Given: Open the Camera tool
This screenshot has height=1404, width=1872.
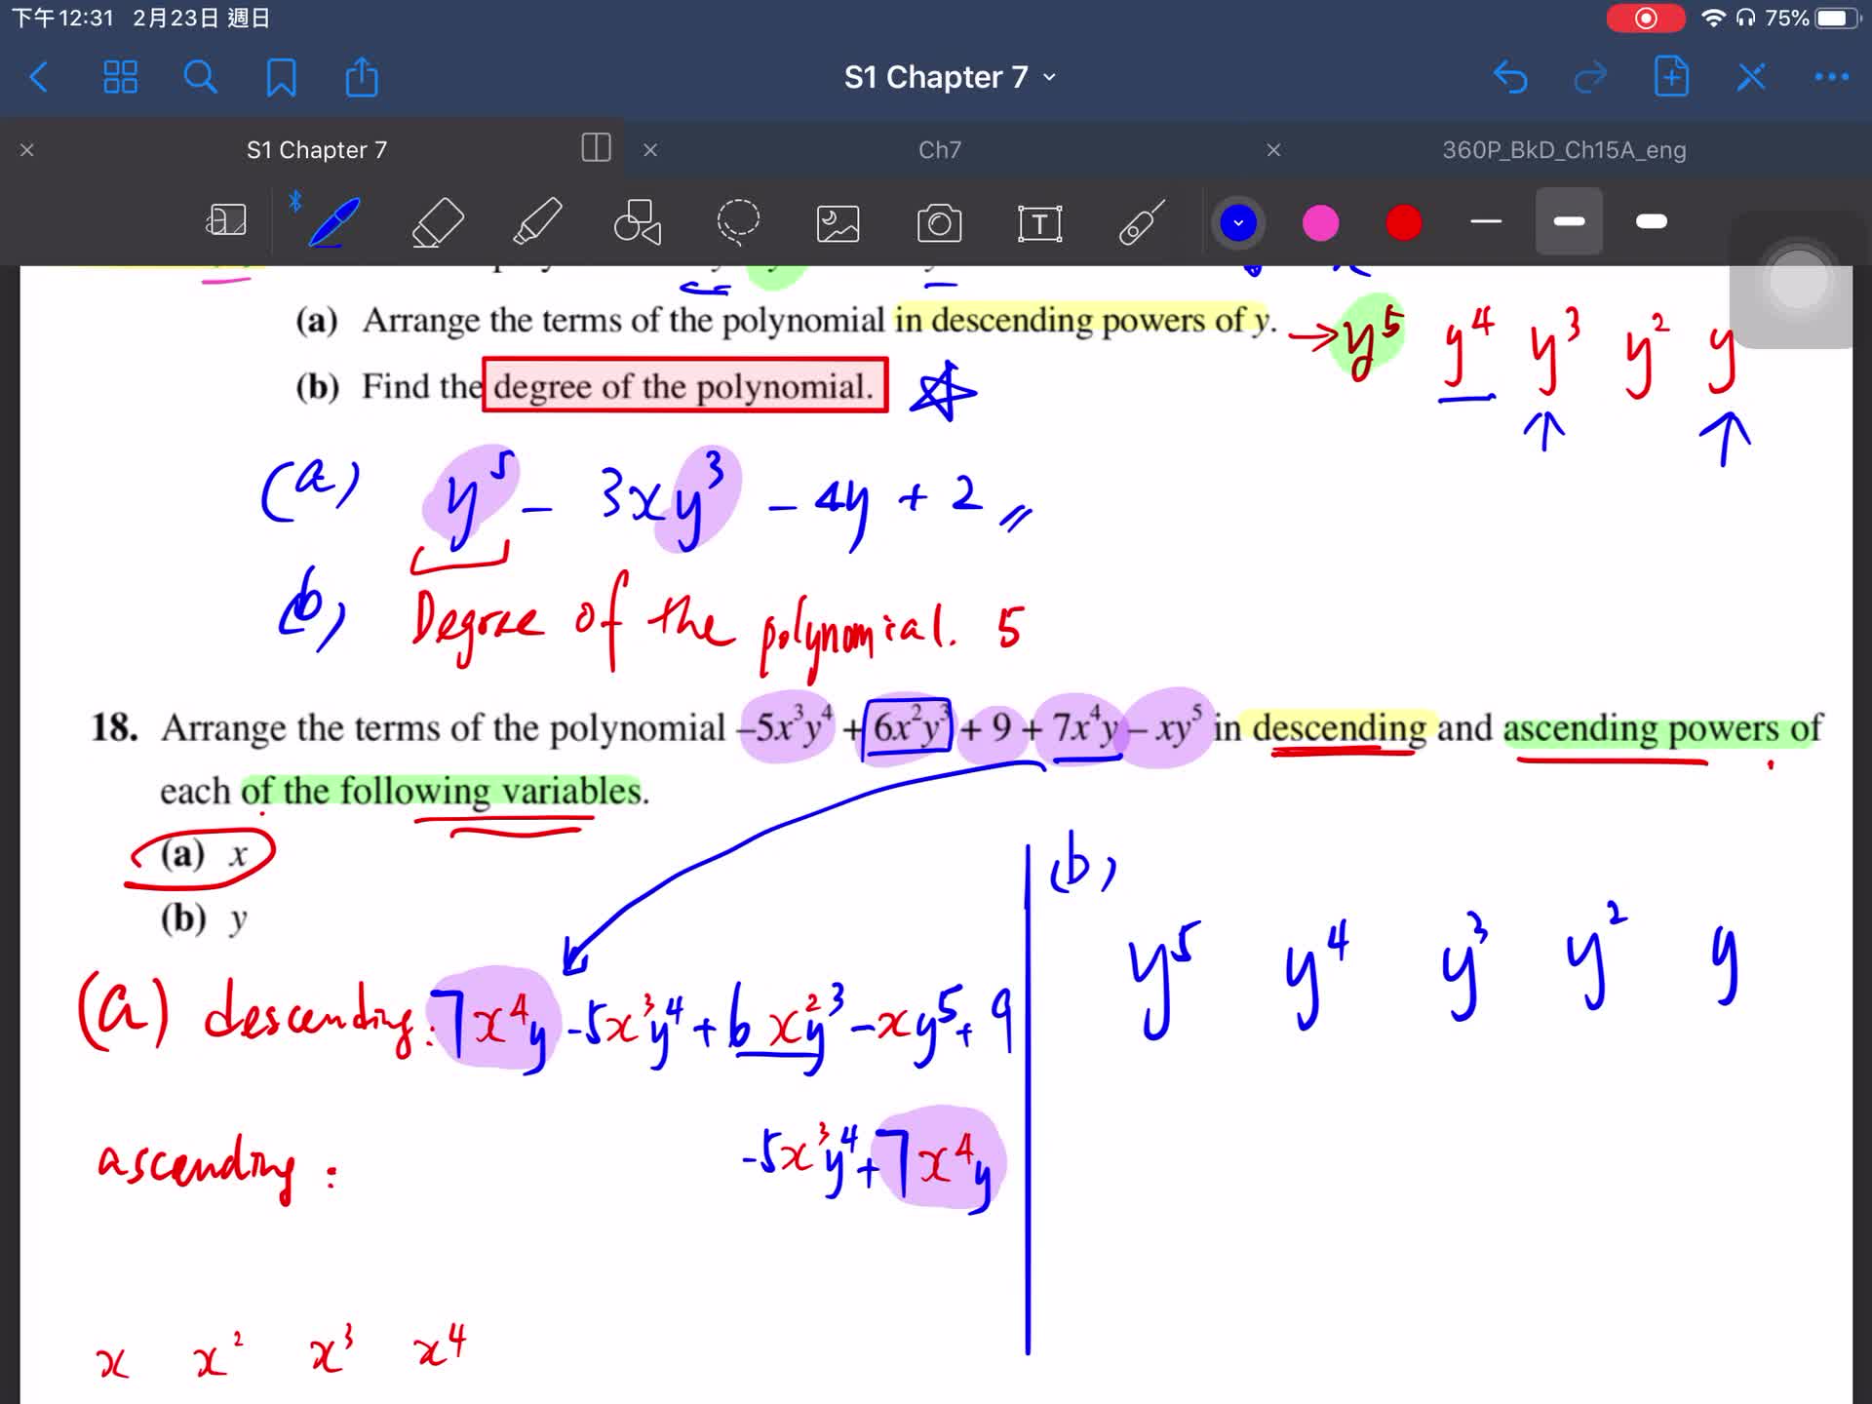Looking at the screenshot, I should (x=939, y=223).
